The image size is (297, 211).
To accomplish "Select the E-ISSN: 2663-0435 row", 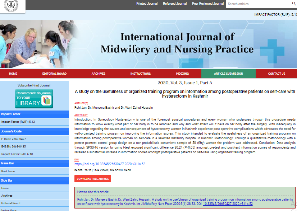I will (x=35, y=146).
